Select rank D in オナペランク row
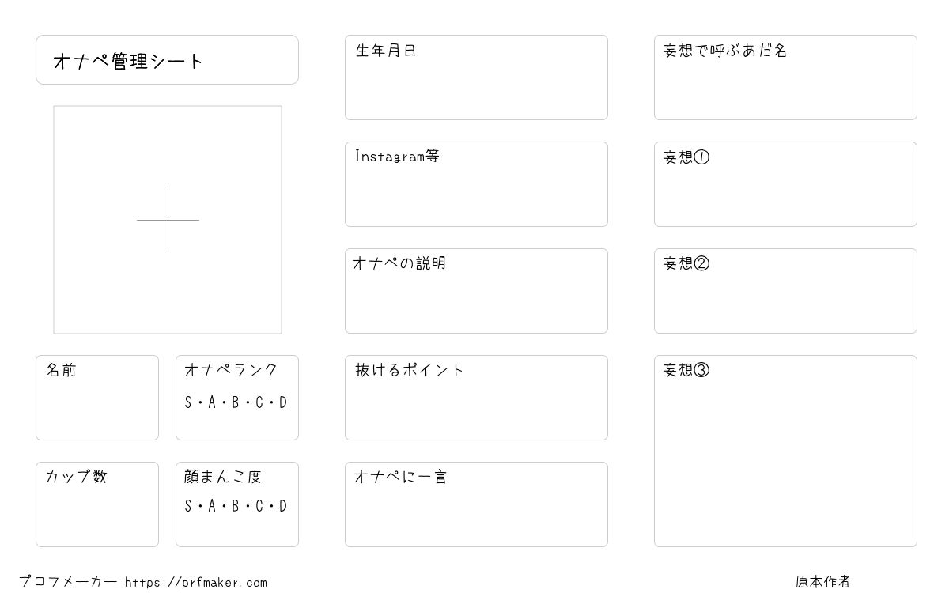 [x=283, y=403]
